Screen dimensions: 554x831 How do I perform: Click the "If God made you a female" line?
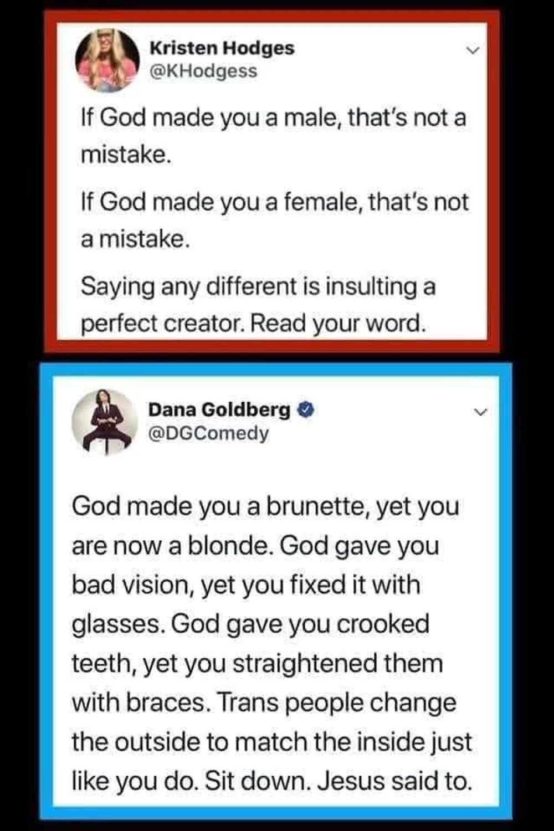pos(274,202)
